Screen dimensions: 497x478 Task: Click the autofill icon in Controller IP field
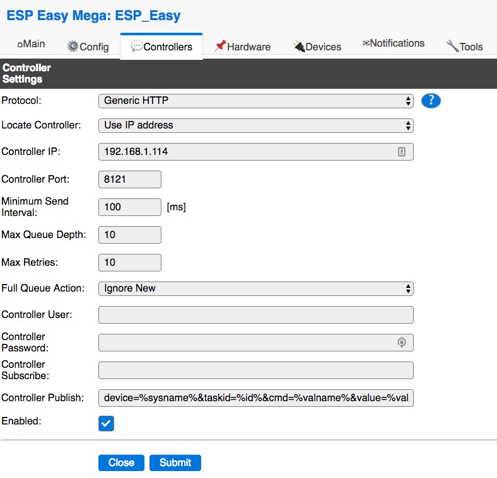[x=402, y=152]
